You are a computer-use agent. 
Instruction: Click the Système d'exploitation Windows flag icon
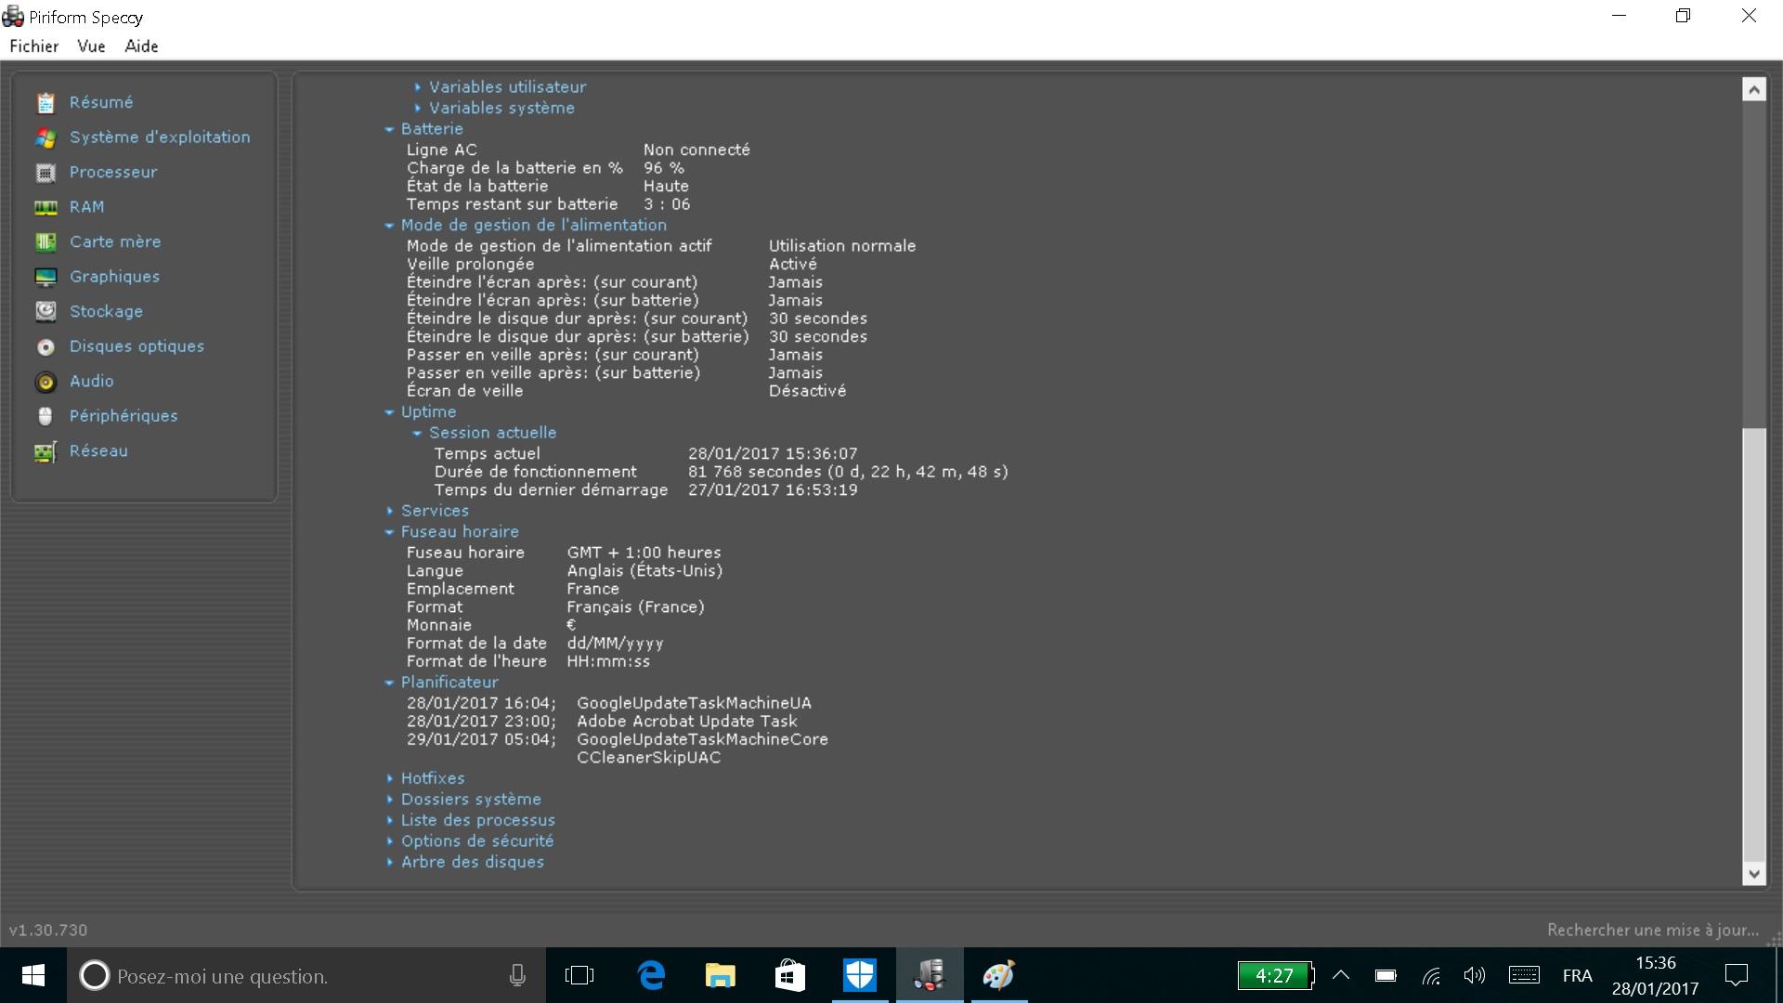tap(46, 137)
